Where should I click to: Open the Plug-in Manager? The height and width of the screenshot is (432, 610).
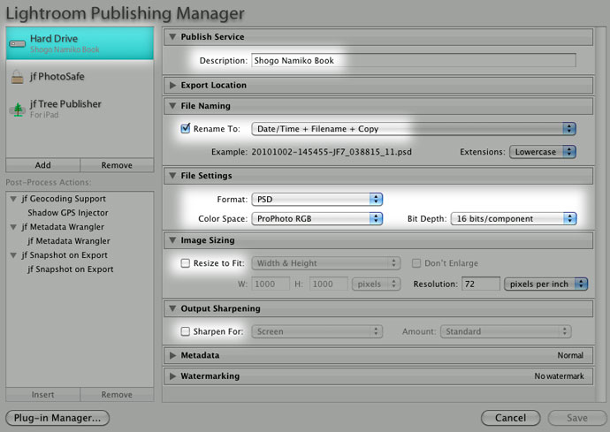(x=57, y=418)
